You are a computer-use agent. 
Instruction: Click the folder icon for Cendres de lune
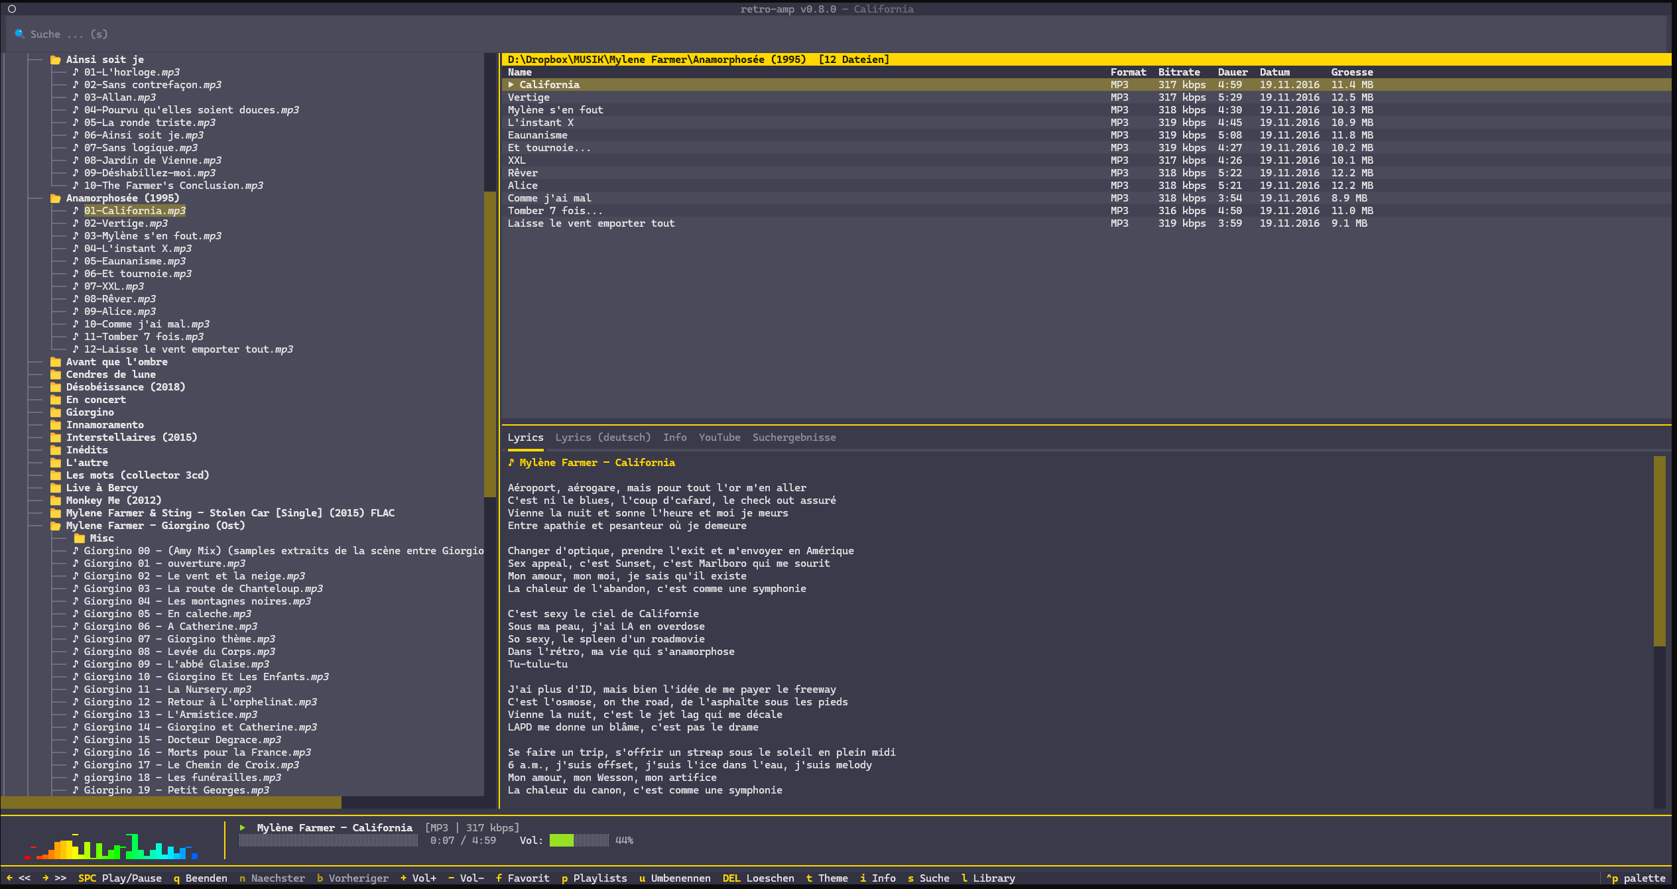coord(57,374)
